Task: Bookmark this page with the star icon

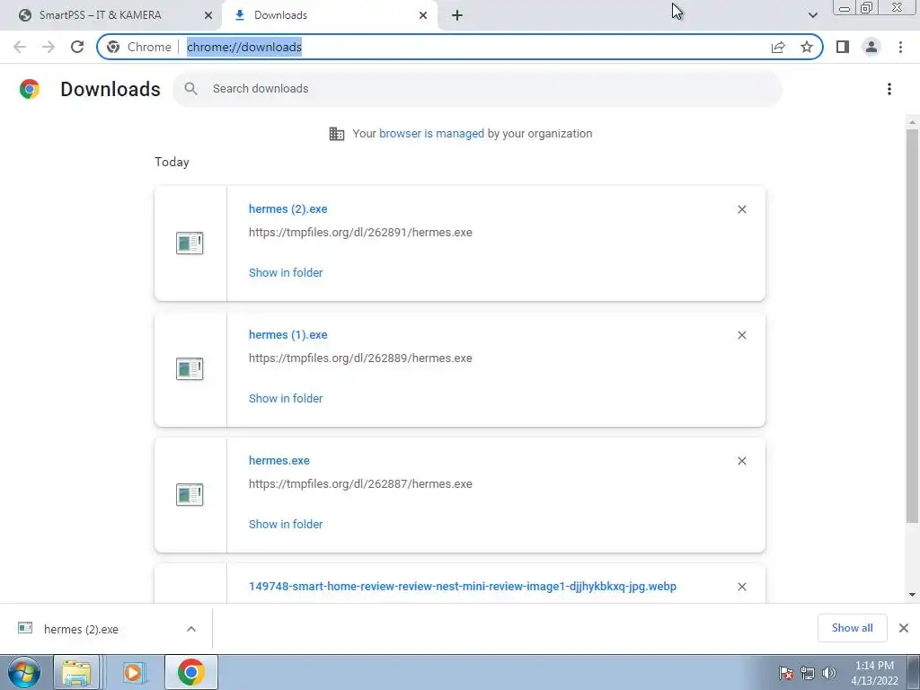Action: click(807, 47)
